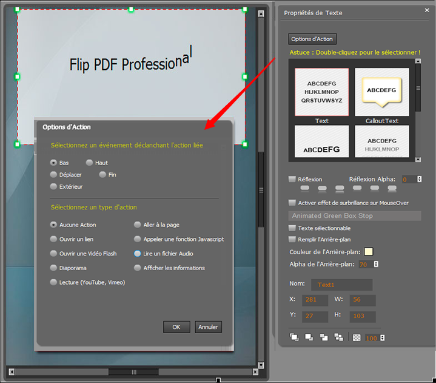
Task: Click the W width field 56
Action: coord(363,300)
